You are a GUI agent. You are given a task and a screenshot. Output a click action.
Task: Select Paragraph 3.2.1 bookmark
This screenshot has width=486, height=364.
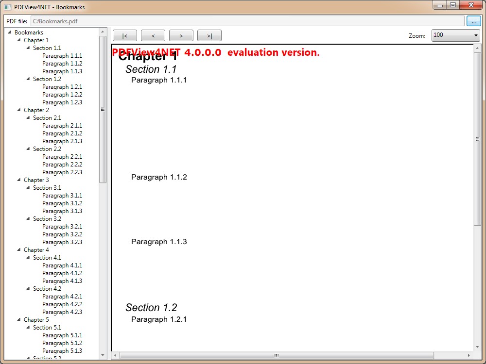(62, 227)
